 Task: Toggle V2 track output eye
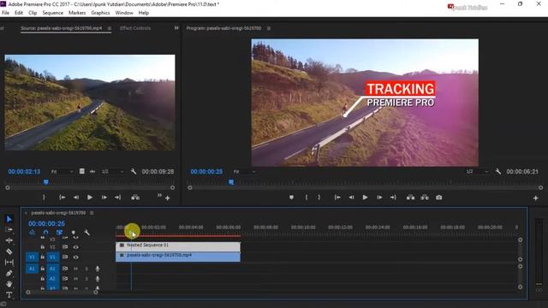pyautogui.click(x=76, y=247)
